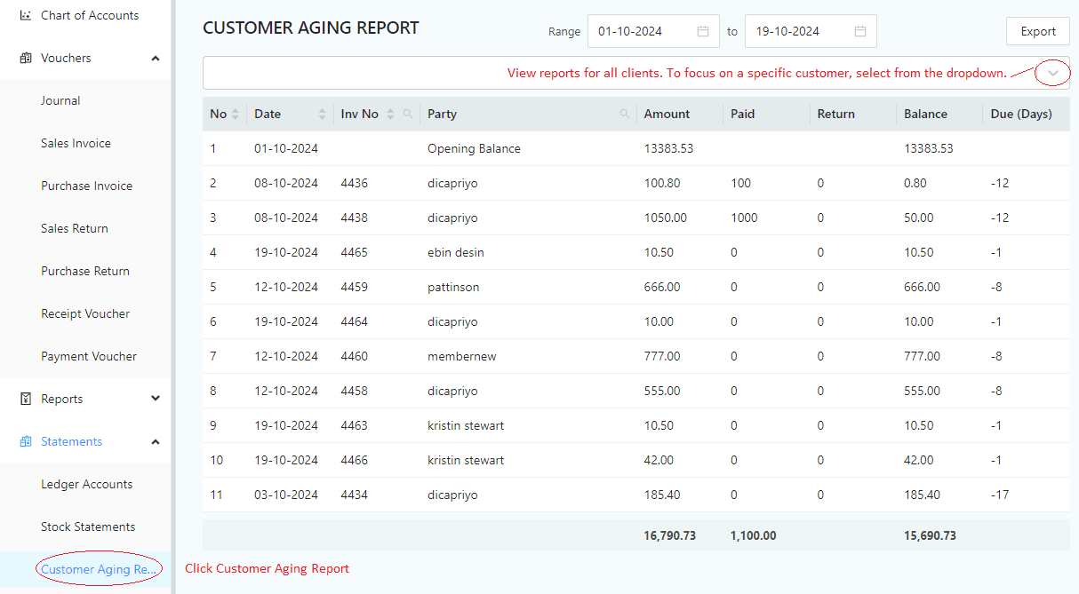Open Sales Invoice page
This screenshot has height=594, width=1079.
click(76, 143)
